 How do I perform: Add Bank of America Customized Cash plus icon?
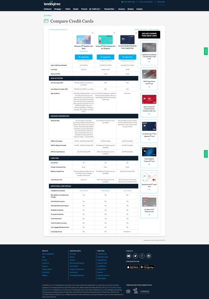tap(149, 114)
